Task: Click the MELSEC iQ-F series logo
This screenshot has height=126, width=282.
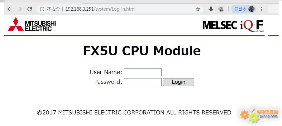Action: pyautogui.click(x=233, y=26)
